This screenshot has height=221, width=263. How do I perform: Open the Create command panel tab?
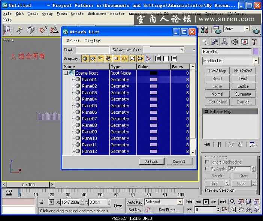[206, 42]
